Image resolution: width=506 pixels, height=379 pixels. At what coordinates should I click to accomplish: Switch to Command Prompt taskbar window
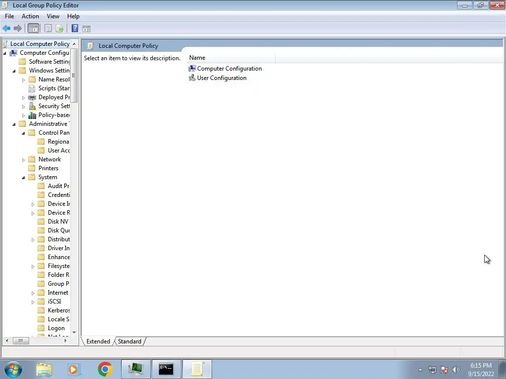click(166, 369)
